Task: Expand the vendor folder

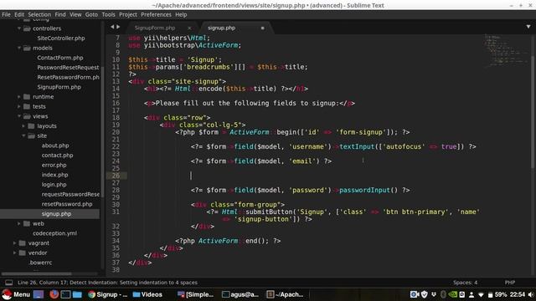Action: (15, 253)
